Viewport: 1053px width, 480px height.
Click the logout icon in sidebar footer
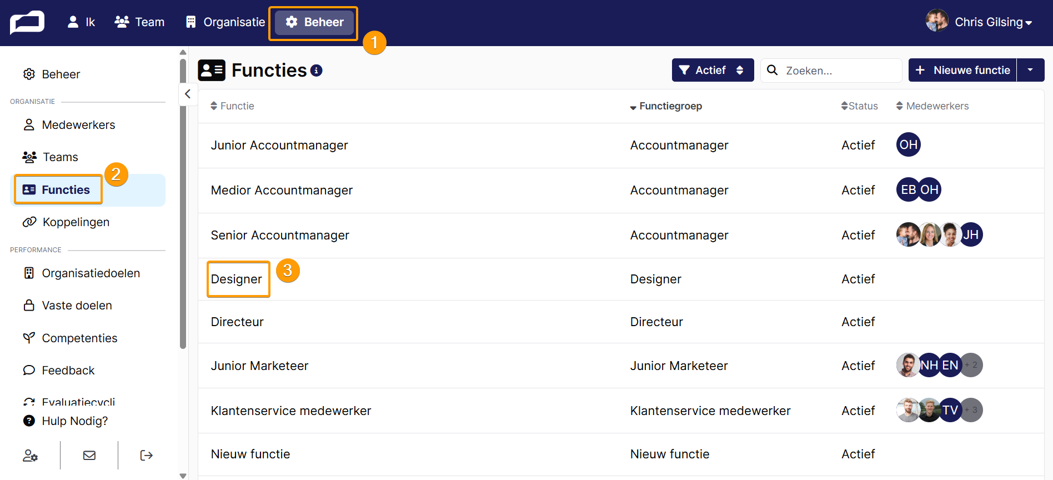pos(147,456)
